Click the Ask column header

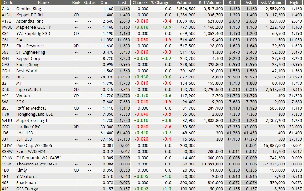(249, 3)
